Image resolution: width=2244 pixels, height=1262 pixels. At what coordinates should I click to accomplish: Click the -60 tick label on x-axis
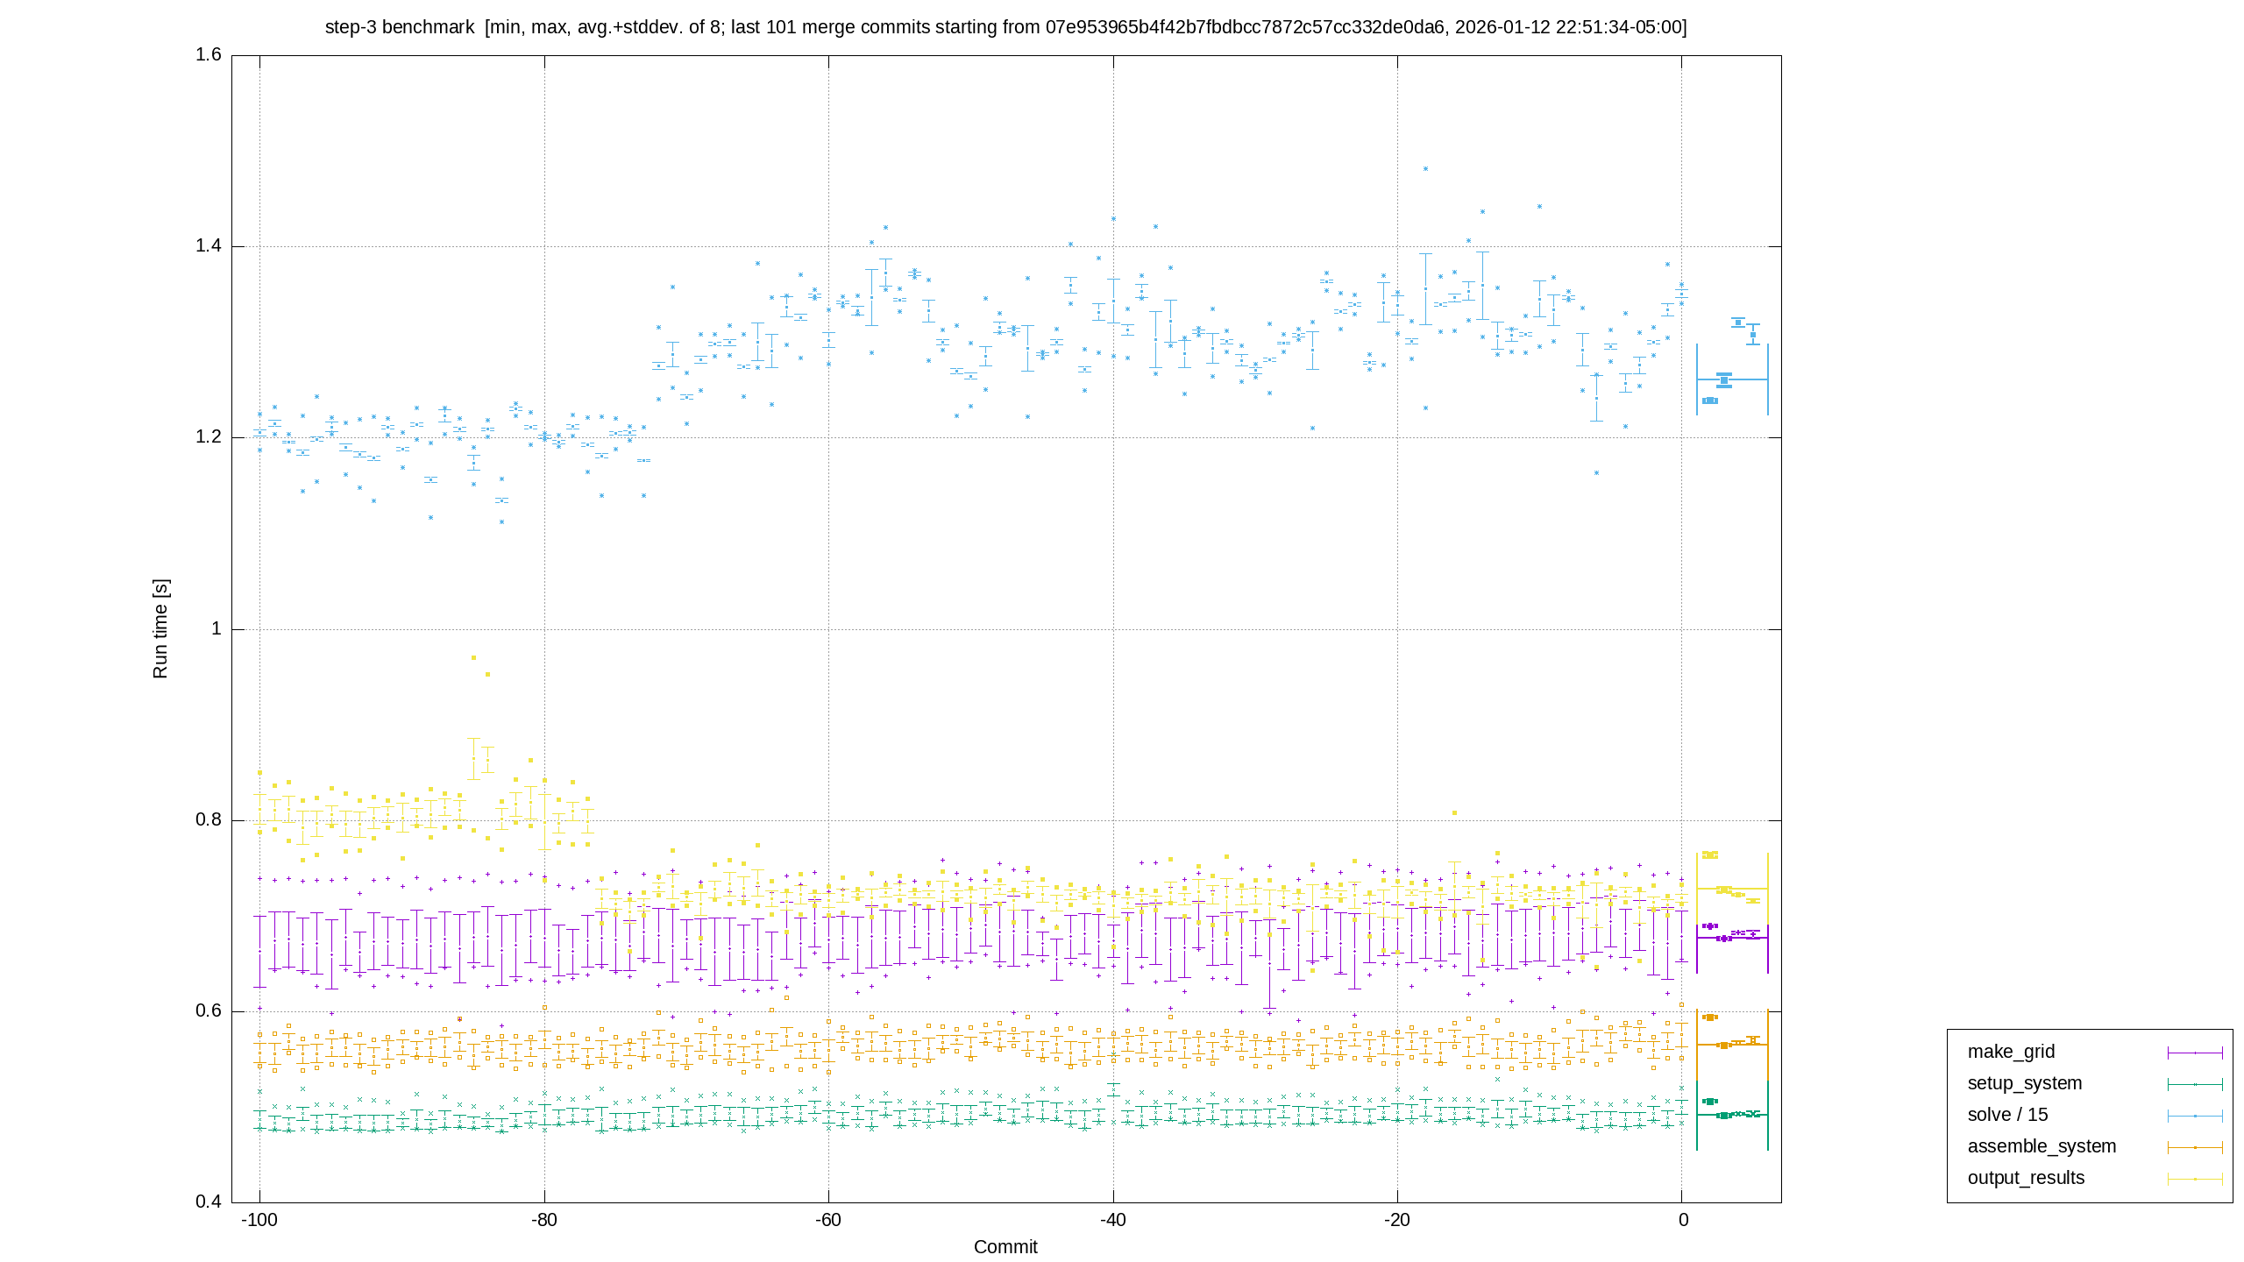(x=828, y=1220)
